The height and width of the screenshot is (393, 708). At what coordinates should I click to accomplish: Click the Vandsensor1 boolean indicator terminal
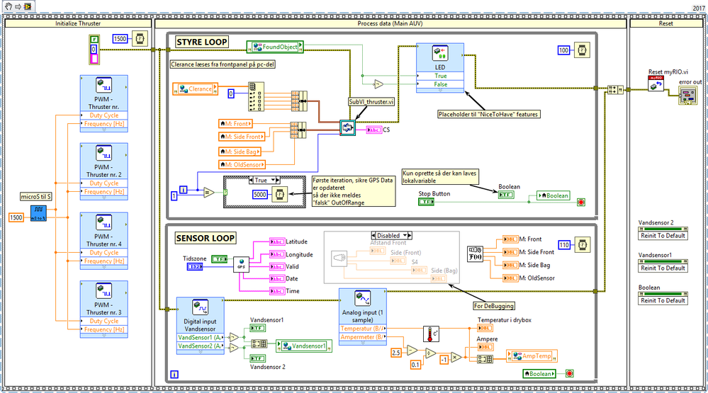click(x=257, y=328)
